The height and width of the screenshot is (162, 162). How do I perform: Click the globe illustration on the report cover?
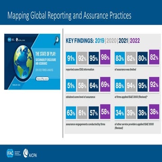23,62
